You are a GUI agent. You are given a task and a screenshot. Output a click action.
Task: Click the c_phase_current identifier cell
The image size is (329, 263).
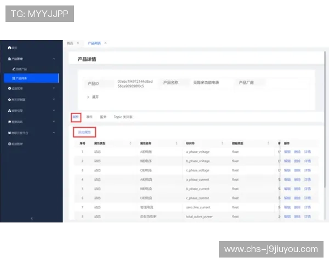click(x=197, y=198)
